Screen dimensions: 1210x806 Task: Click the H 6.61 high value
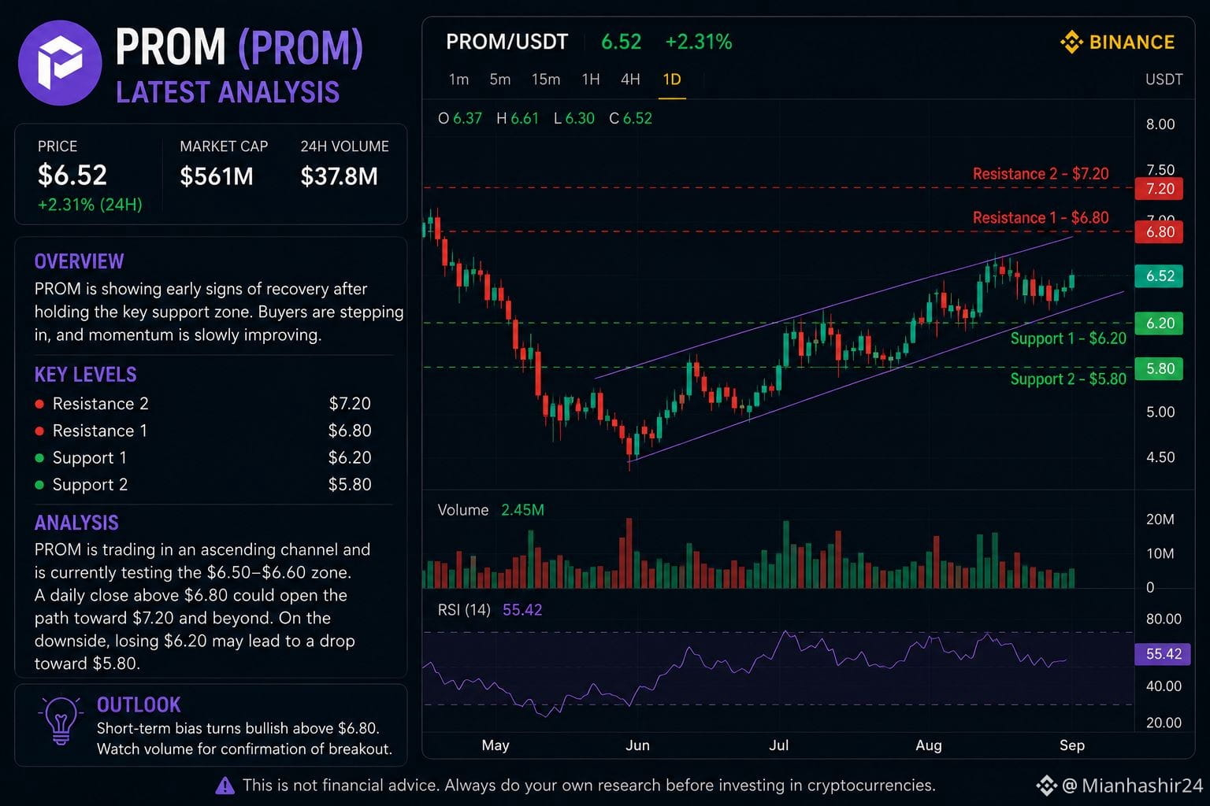tap(518, 119)
